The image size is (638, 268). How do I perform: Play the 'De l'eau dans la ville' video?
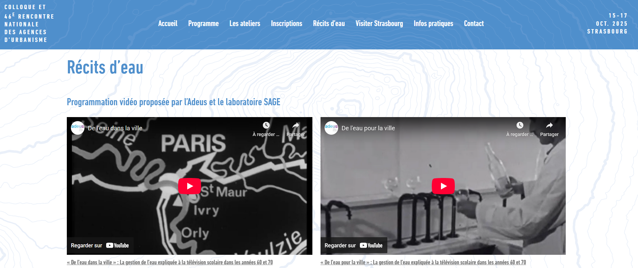click(x=190, y=186)
